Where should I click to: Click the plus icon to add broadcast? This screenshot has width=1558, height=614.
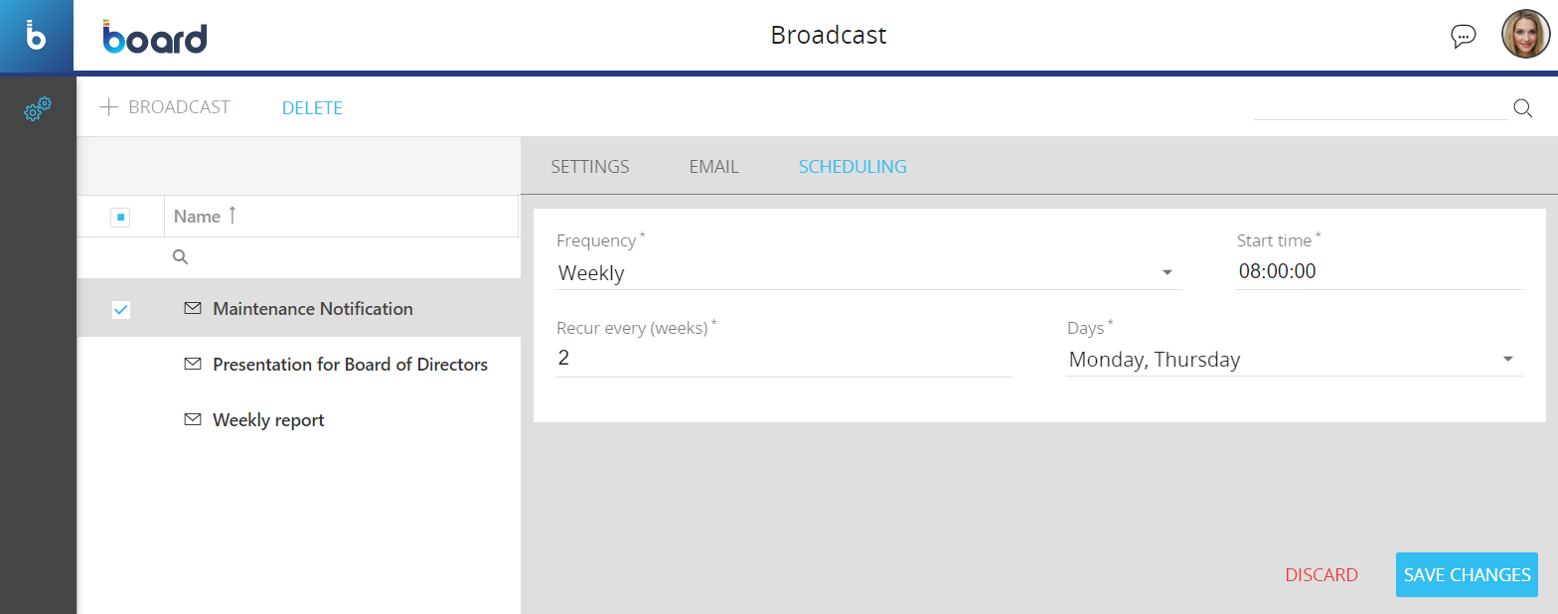[109, 107]
